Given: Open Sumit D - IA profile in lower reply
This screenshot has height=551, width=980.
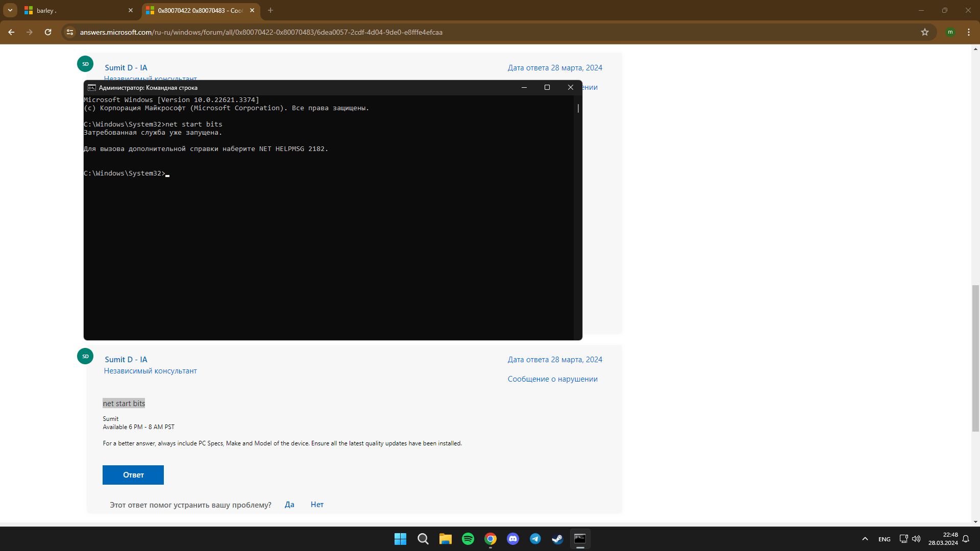Looking at the screenshot, I should click(126, 360).
